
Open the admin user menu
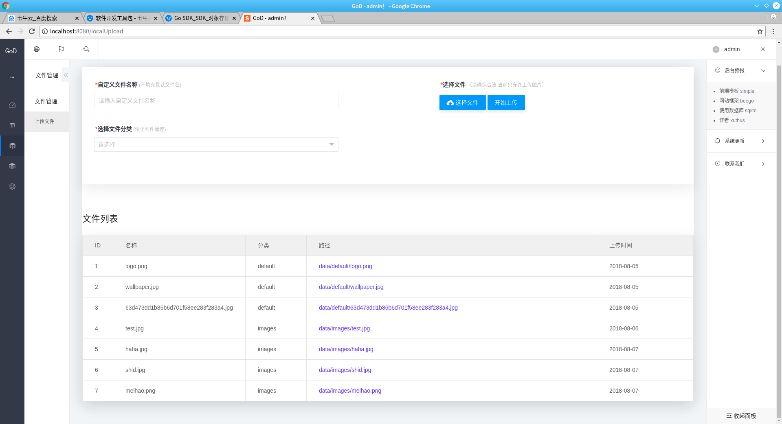(726, 49)
